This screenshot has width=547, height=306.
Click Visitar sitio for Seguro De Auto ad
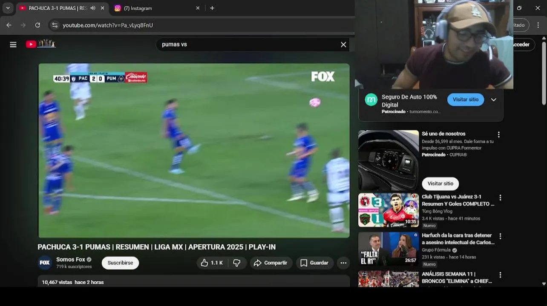466,99
